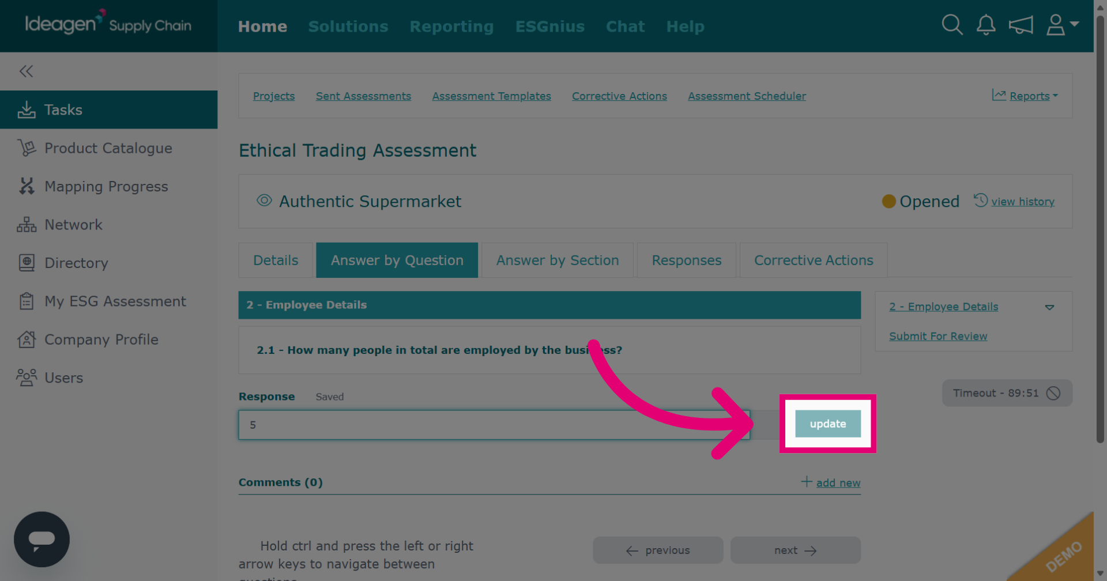Click the update button
The image size is (1107, 581).
tap(828, 424)
